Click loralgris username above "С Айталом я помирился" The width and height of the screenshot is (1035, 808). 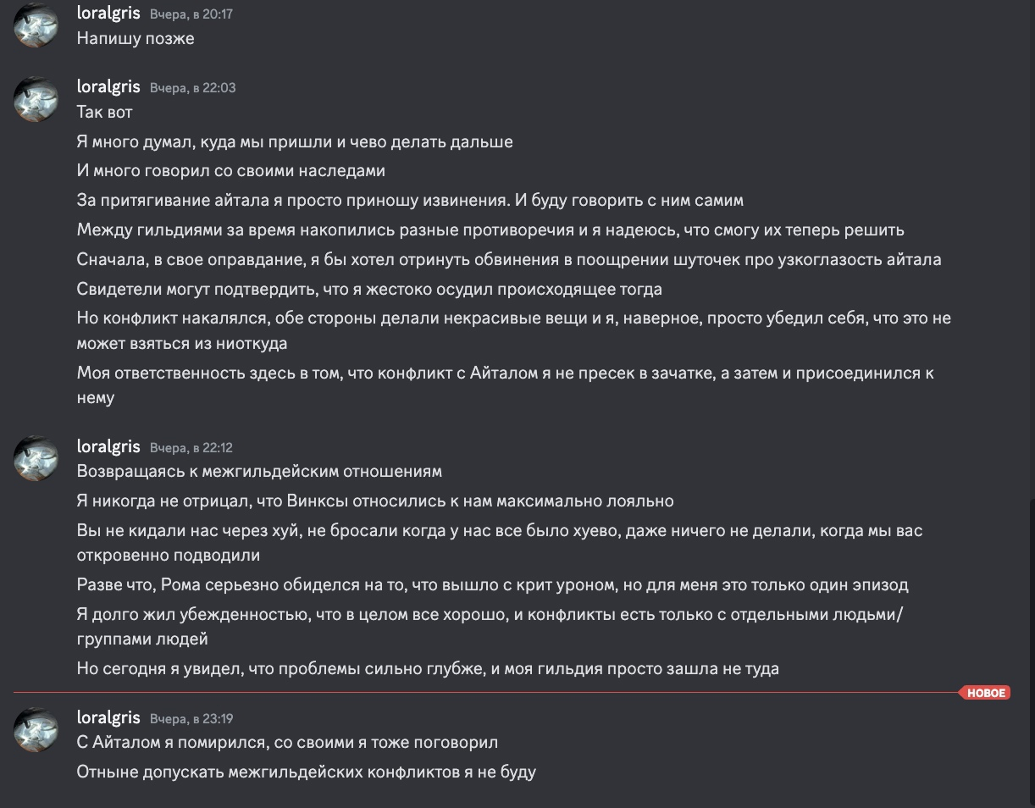point(108,717)
